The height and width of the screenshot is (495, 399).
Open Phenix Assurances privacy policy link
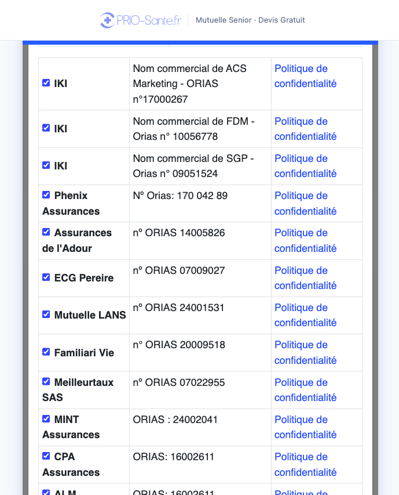click(x=305, y=203)
